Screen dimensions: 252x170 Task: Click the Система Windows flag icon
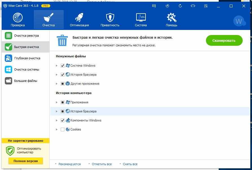coord(68,66)
